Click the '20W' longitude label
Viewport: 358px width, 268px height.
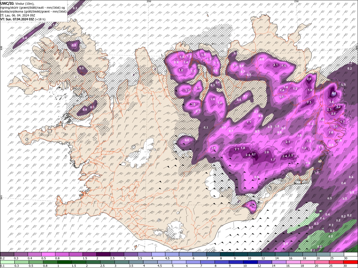click(x=149, y=1)
